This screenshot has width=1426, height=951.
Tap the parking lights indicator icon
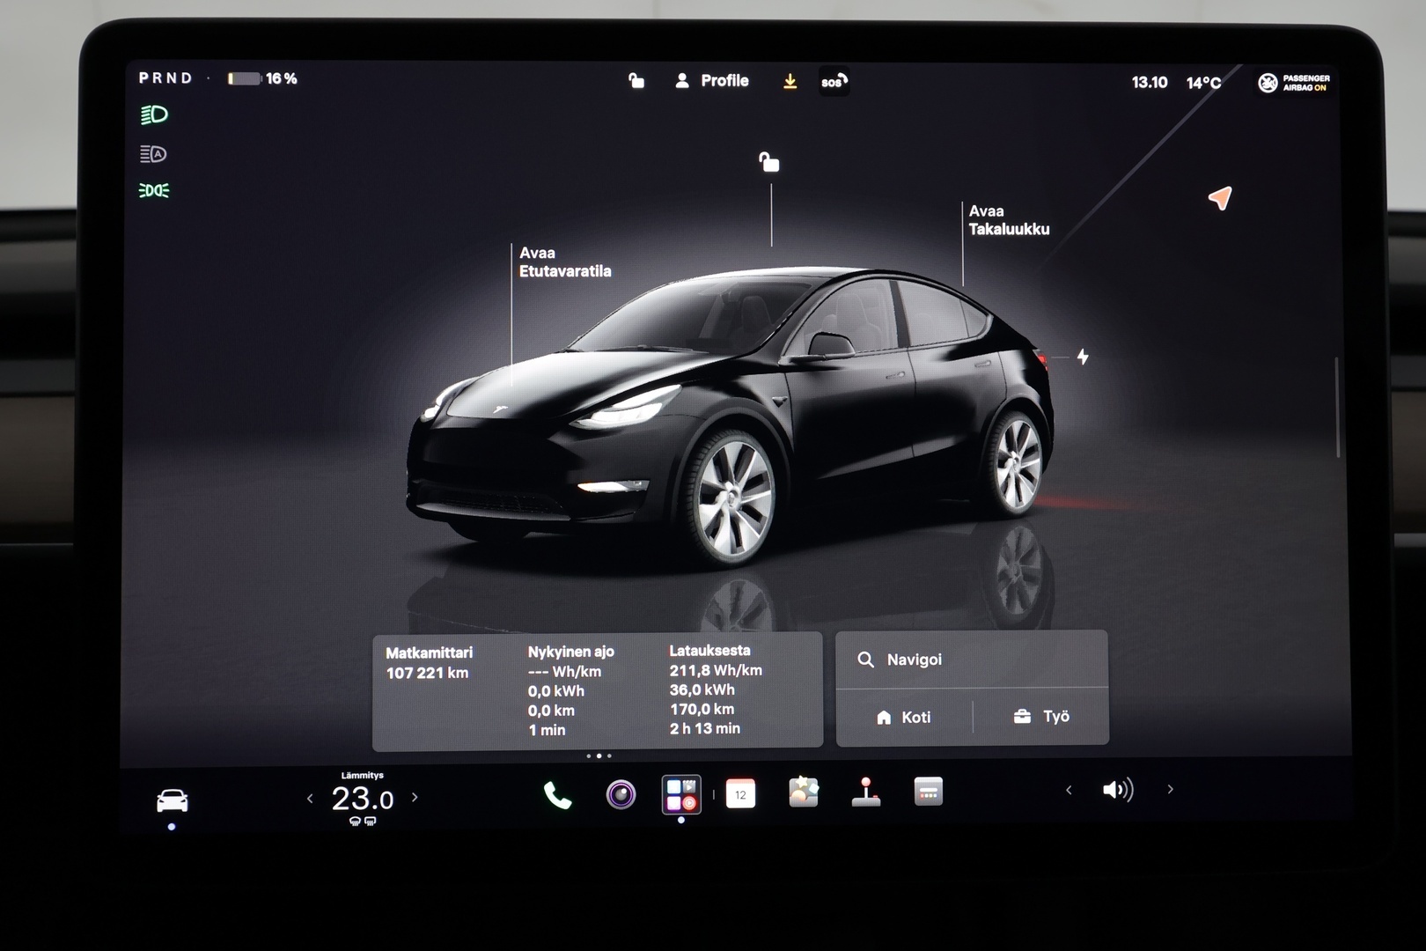[154, 190]
